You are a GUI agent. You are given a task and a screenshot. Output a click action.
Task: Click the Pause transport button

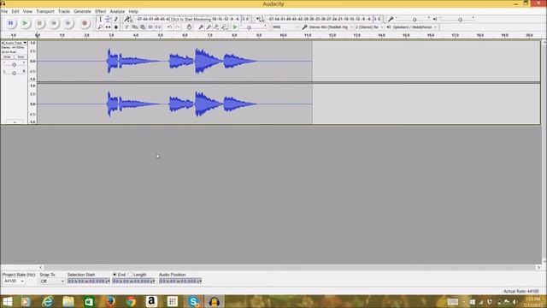click(11, 23)
